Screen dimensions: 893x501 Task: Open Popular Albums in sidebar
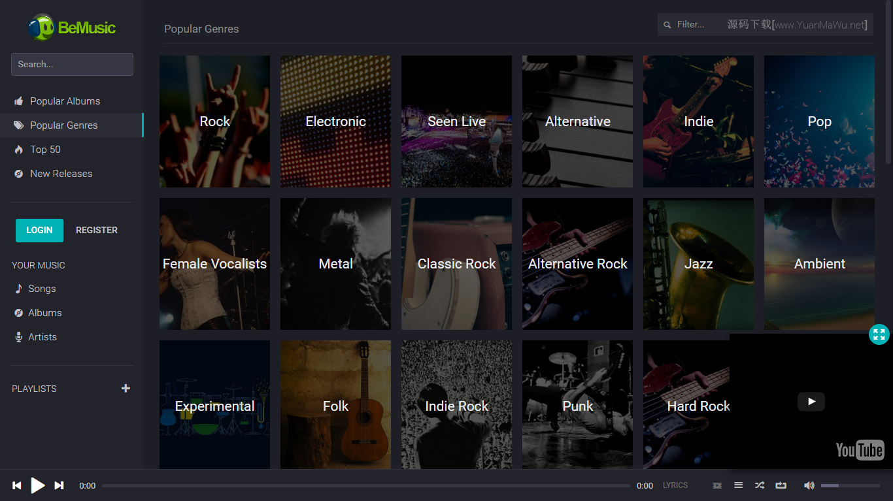point(65,101)
